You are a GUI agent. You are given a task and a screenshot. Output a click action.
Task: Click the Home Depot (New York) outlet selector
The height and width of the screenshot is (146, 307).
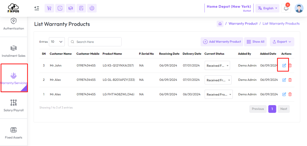pyautogui.click(x=229, y=8)
